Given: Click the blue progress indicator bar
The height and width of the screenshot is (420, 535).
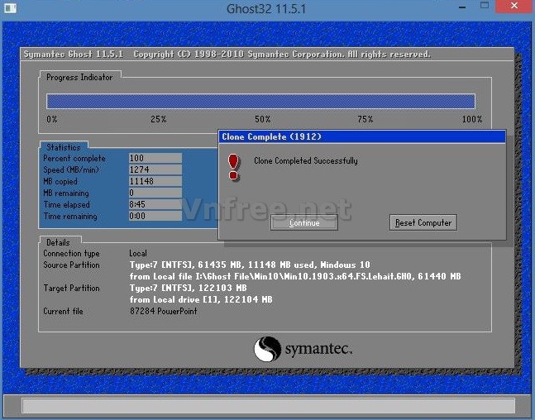Looking at the screenshot, I should (260, 101).
